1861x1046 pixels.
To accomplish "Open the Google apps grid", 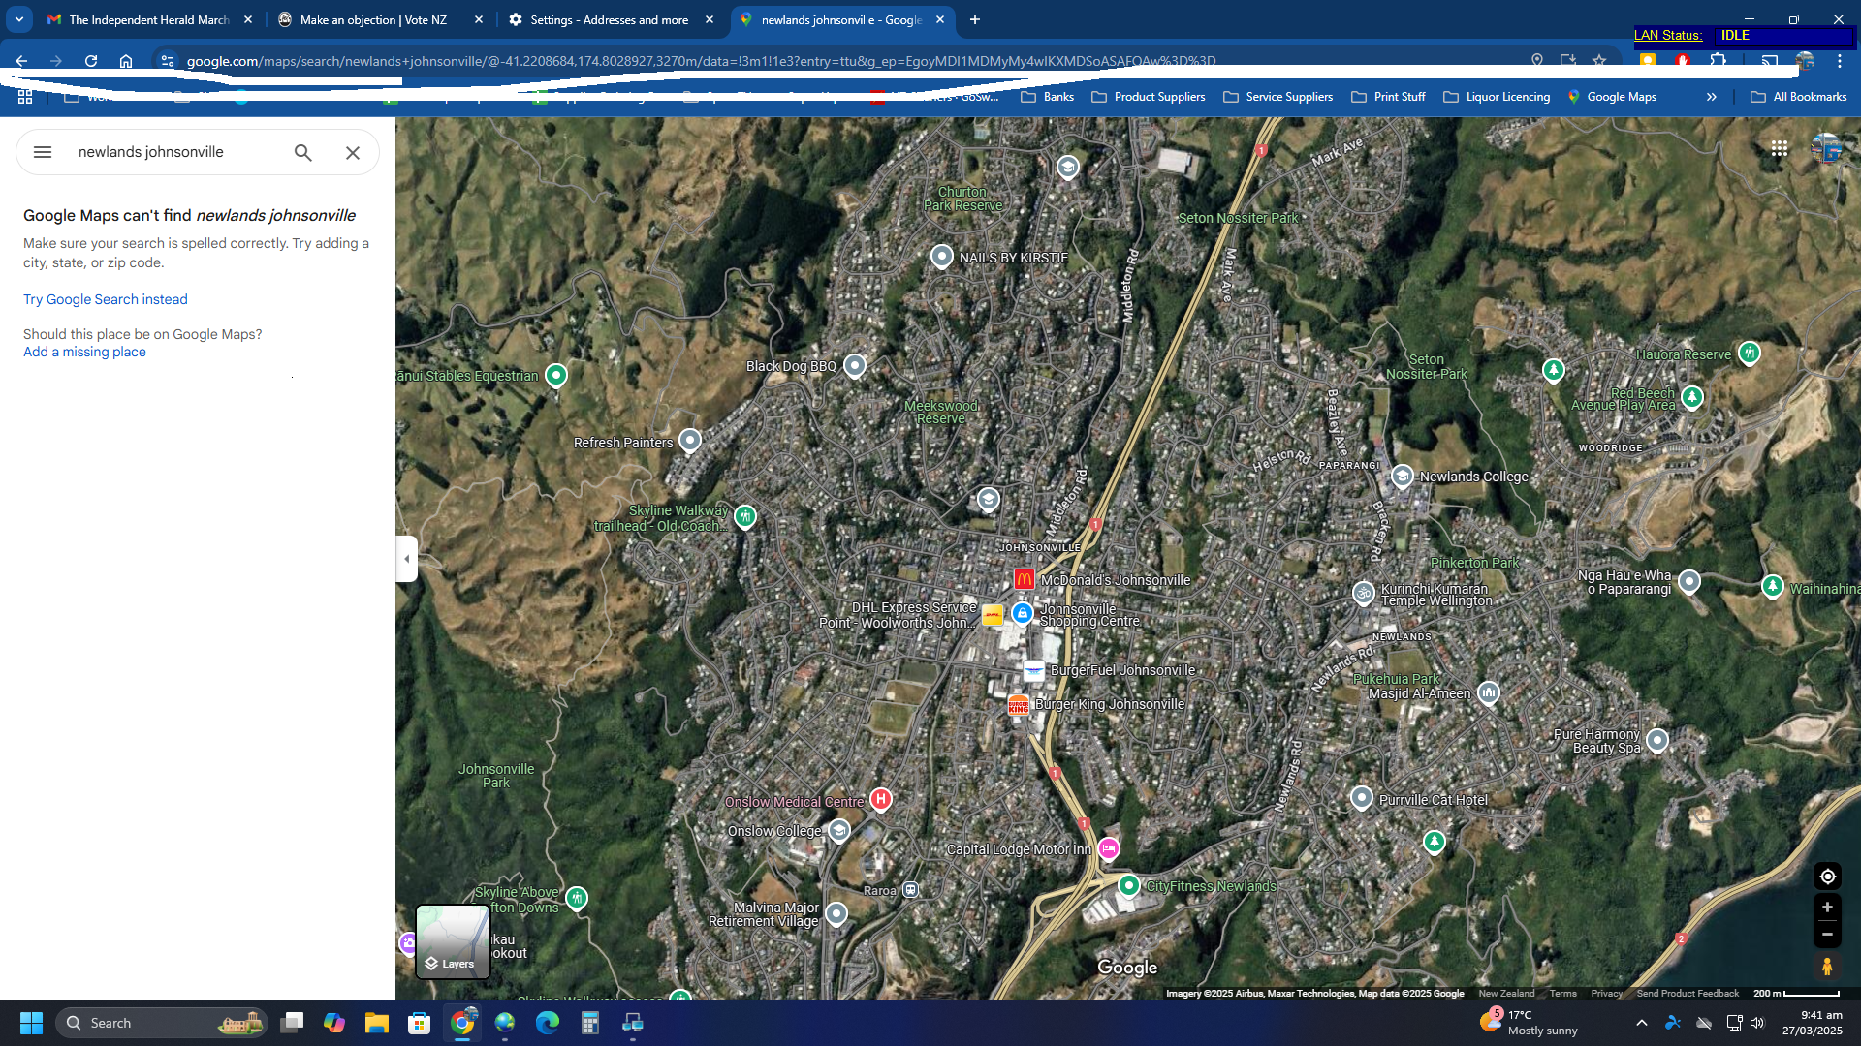I will 1780,149.
